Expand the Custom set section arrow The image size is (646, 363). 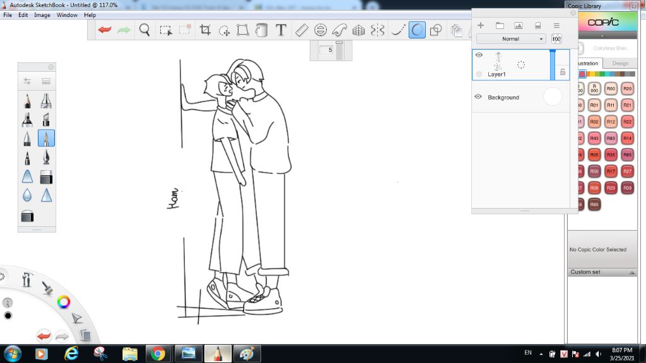coord(631,272)
